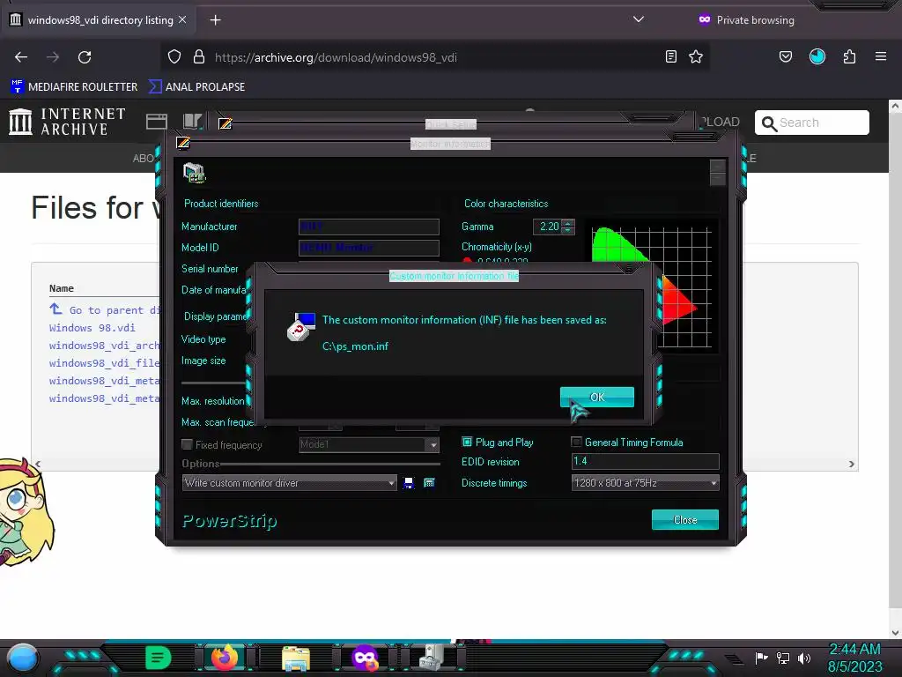Open the ANAL PROLAPSE bookmark
The width and height of the screenshot is (902, 677).
197,87
